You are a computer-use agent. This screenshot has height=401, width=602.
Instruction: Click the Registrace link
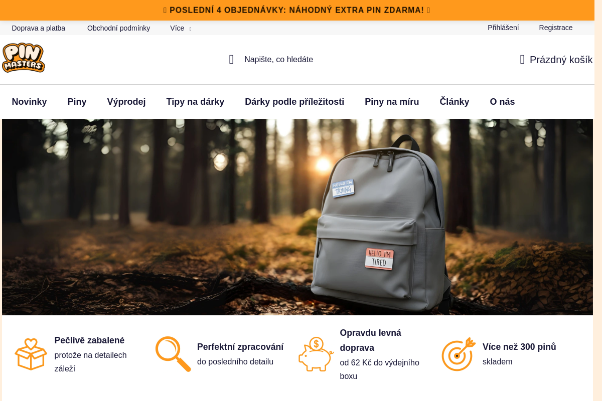click(556, 28)
